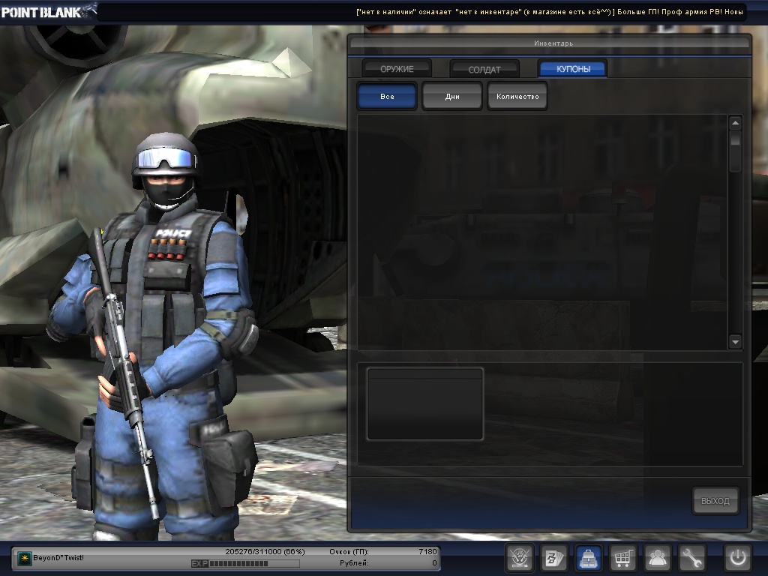This screenshot has height=576, width=768.
Task: Click the player rank badge icon
Action: (25, 559)
